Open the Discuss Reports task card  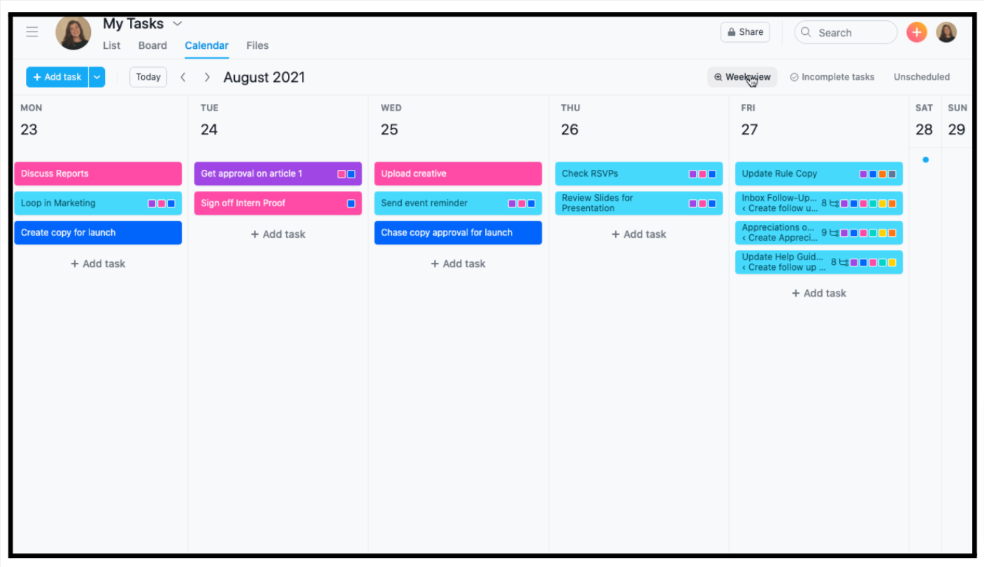click(97, 173)
